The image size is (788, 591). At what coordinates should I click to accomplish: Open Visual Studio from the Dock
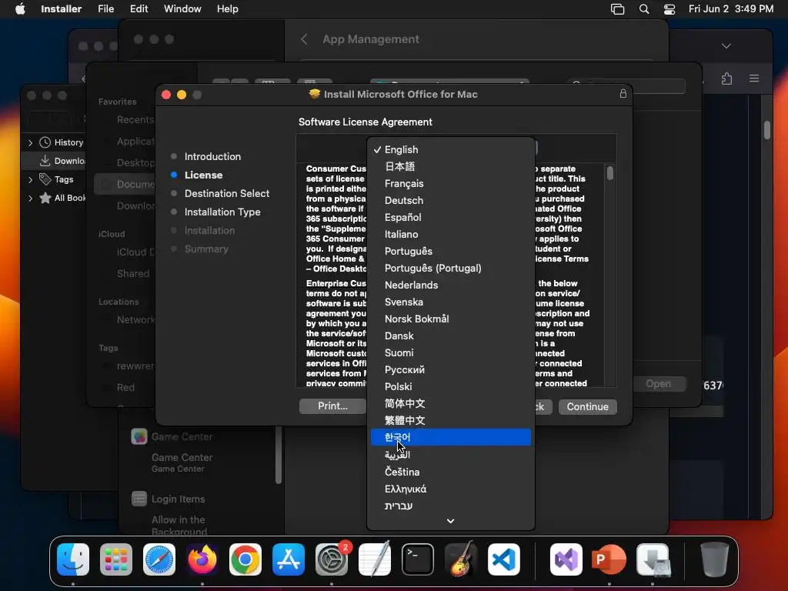coord(566,559)
